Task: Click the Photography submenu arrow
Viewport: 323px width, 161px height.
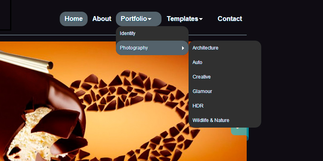Action: pos(183,48)
